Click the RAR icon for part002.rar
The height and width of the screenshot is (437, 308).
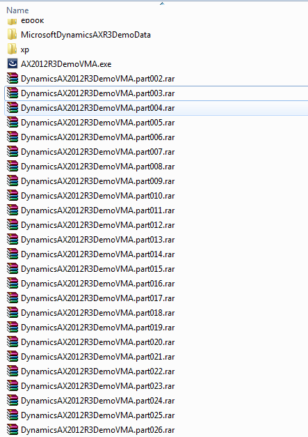(13, 79)
